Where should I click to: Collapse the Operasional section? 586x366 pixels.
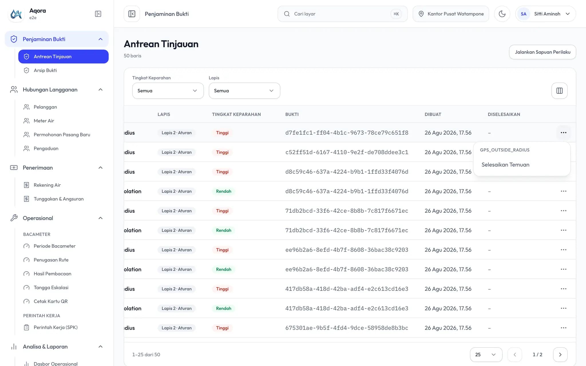[100, 218]
